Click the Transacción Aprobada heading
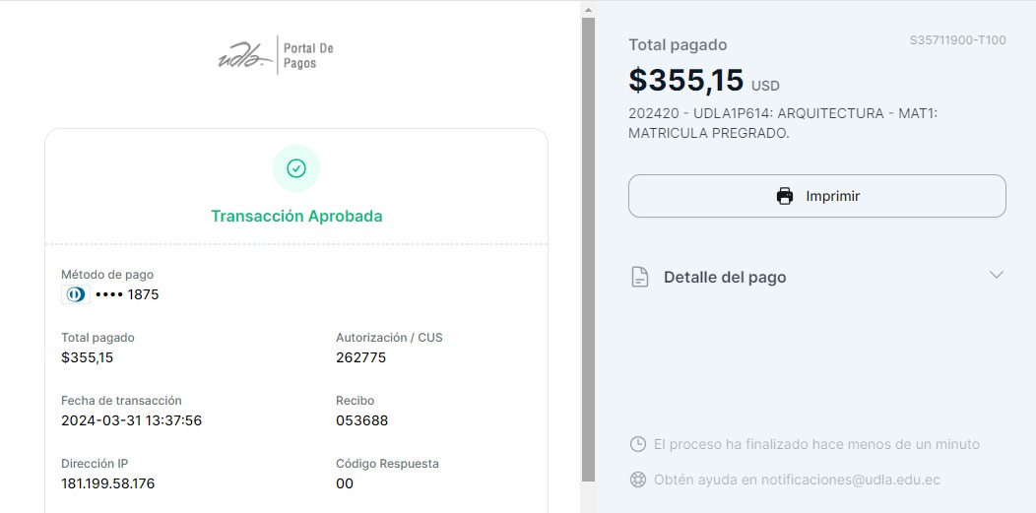The width and height of the screenshot is (1036, 513). coord(296,217)
